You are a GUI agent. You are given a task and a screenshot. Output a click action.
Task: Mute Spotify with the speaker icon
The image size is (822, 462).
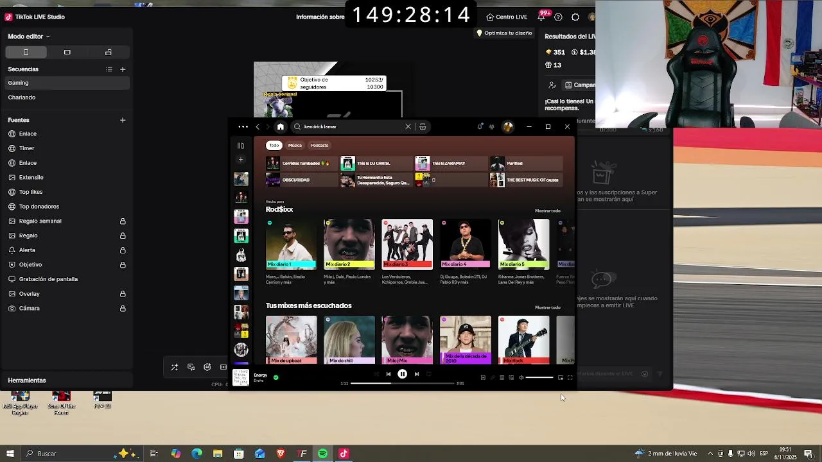pyautogui.click(x=521, y=377)
